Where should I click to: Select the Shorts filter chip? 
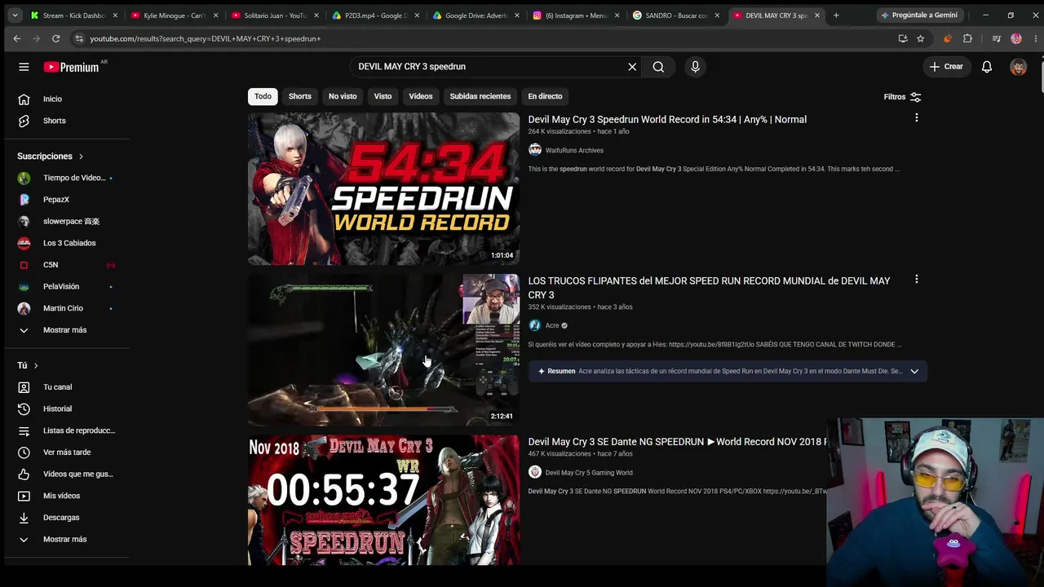point(299,96)
